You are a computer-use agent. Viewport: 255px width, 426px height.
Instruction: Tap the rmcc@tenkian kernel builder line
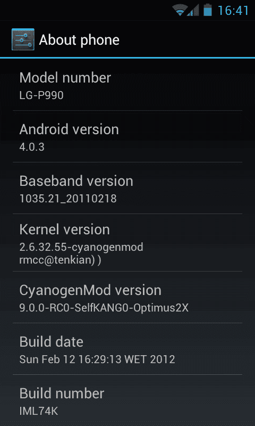click(x=60, y=260)
